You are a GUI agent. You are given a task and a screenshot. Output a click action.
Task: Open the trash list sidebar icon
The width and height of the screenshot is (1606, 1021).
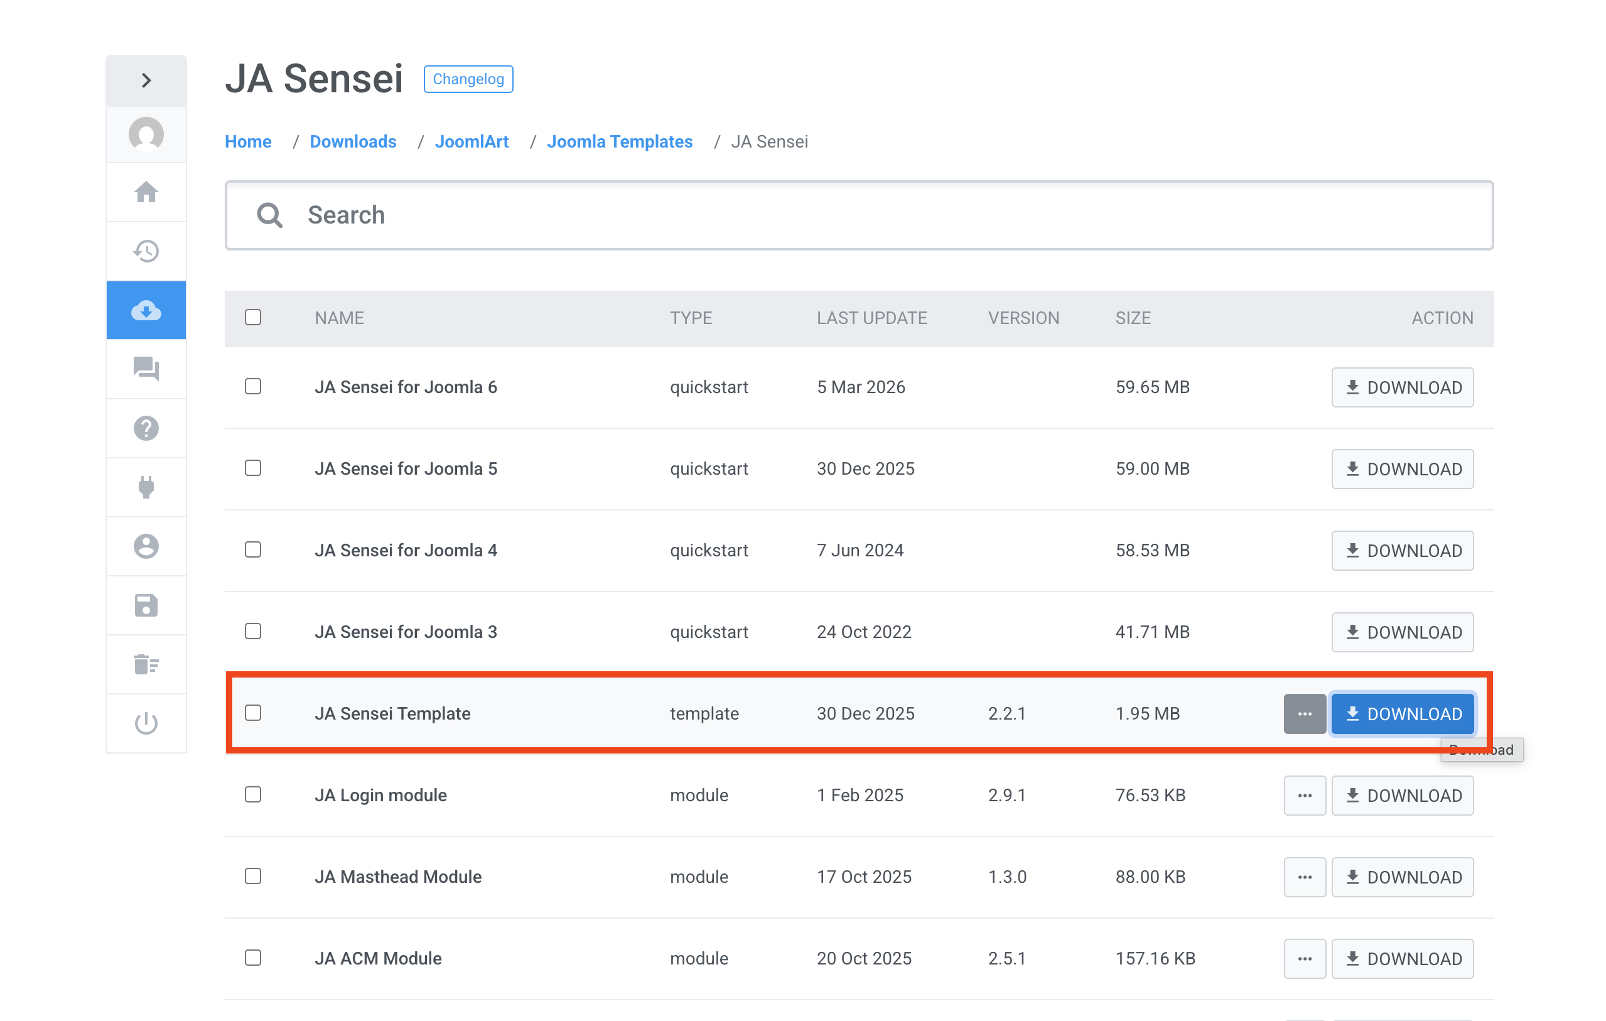tap(146, 665)
